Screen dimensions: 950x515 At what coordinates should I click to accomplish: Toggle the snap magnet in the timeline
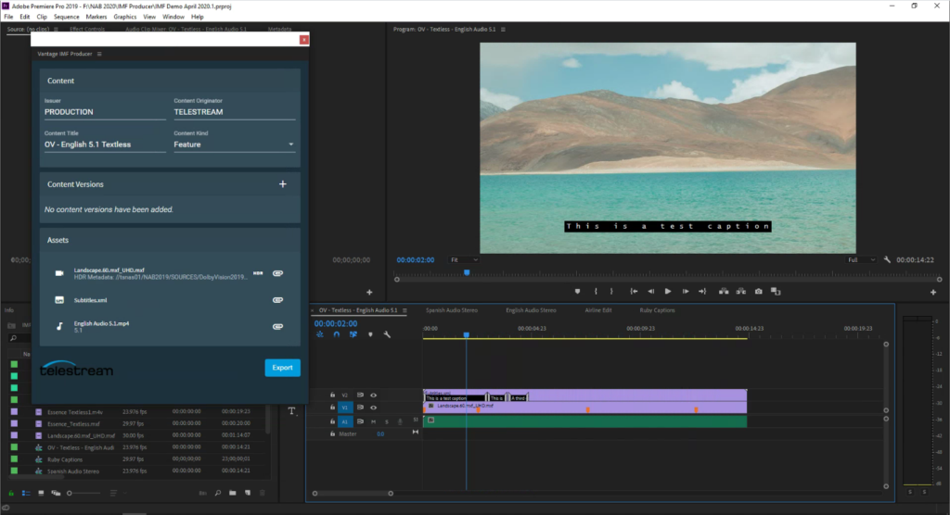336,334
